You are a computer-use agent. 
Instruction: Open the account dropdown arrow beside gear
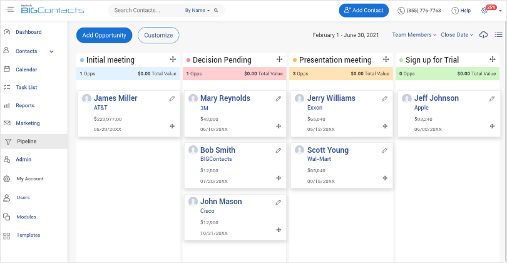coord(500,11)
